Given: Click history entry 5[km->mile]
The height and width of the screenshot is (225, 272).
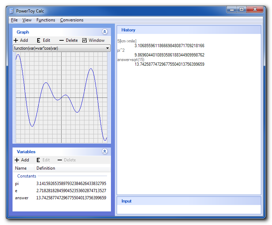Looking at the screenshot, I should [127, 41].
